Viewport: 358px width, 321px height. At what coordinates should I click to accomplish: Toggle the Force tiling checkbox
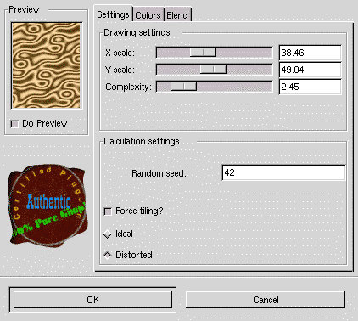tap(108, 211)
